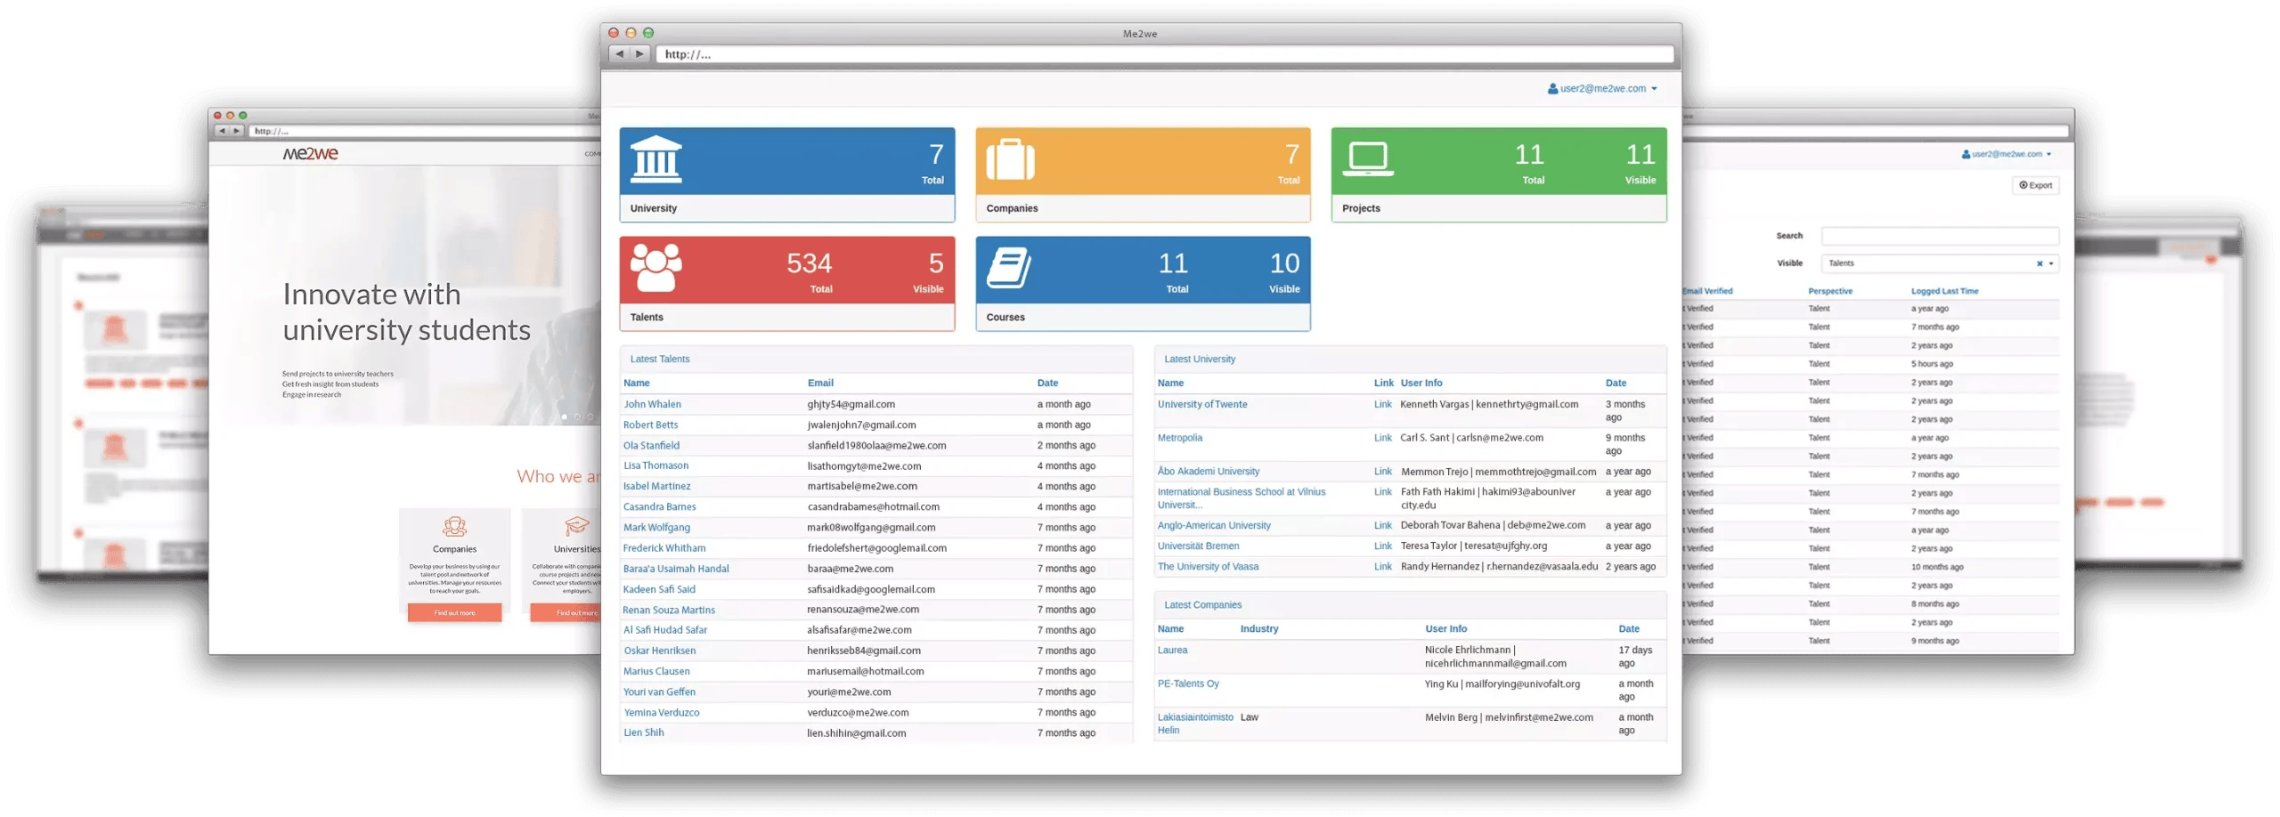Open John Whalen's talent profile
This screenshot has width=2280, height=817.
tap(652, 404)
